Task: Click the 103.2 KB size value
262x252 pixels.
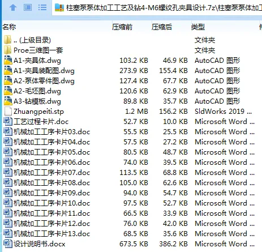Action: point(134,61)
